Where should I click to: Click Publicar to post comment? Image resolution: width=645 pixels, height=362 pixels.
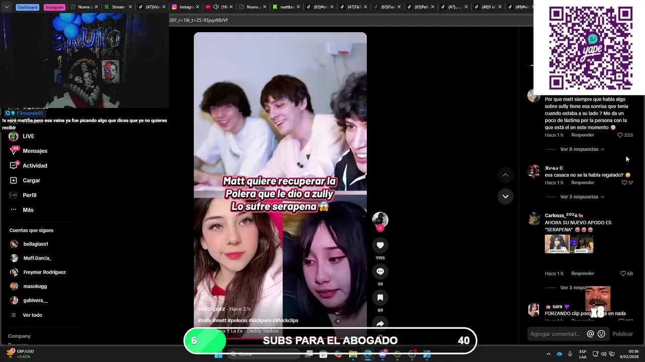(x=622, y=334)
